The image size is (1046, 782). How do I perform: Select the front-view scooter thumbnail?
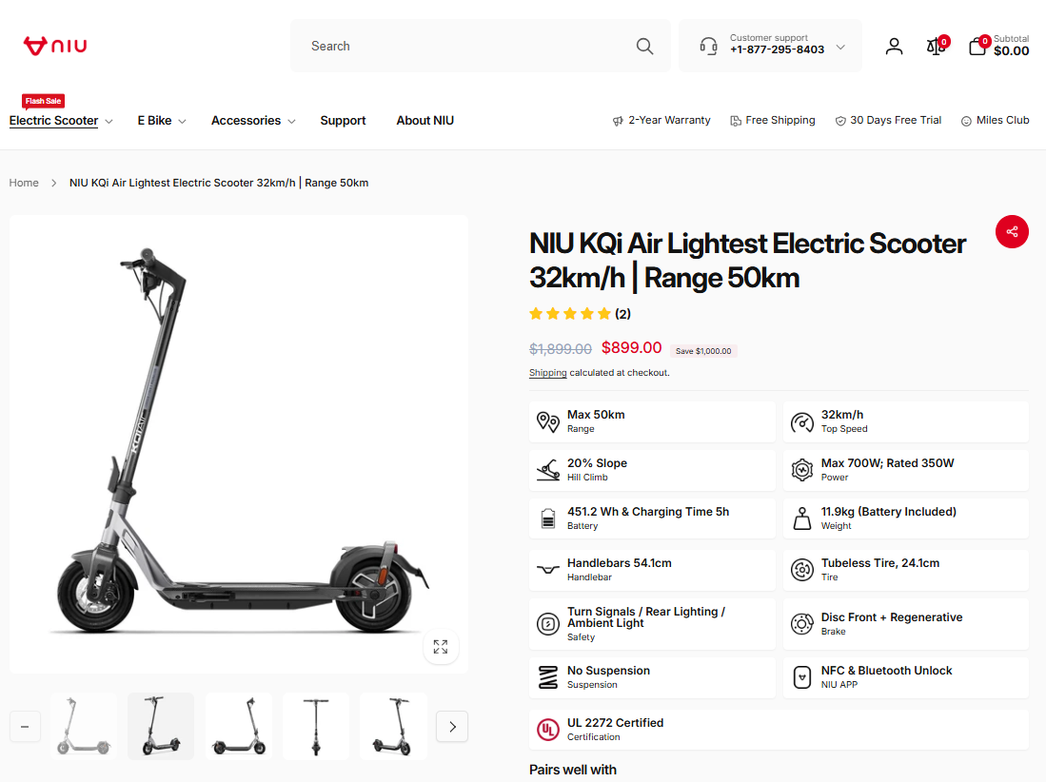tap(316, 727)
